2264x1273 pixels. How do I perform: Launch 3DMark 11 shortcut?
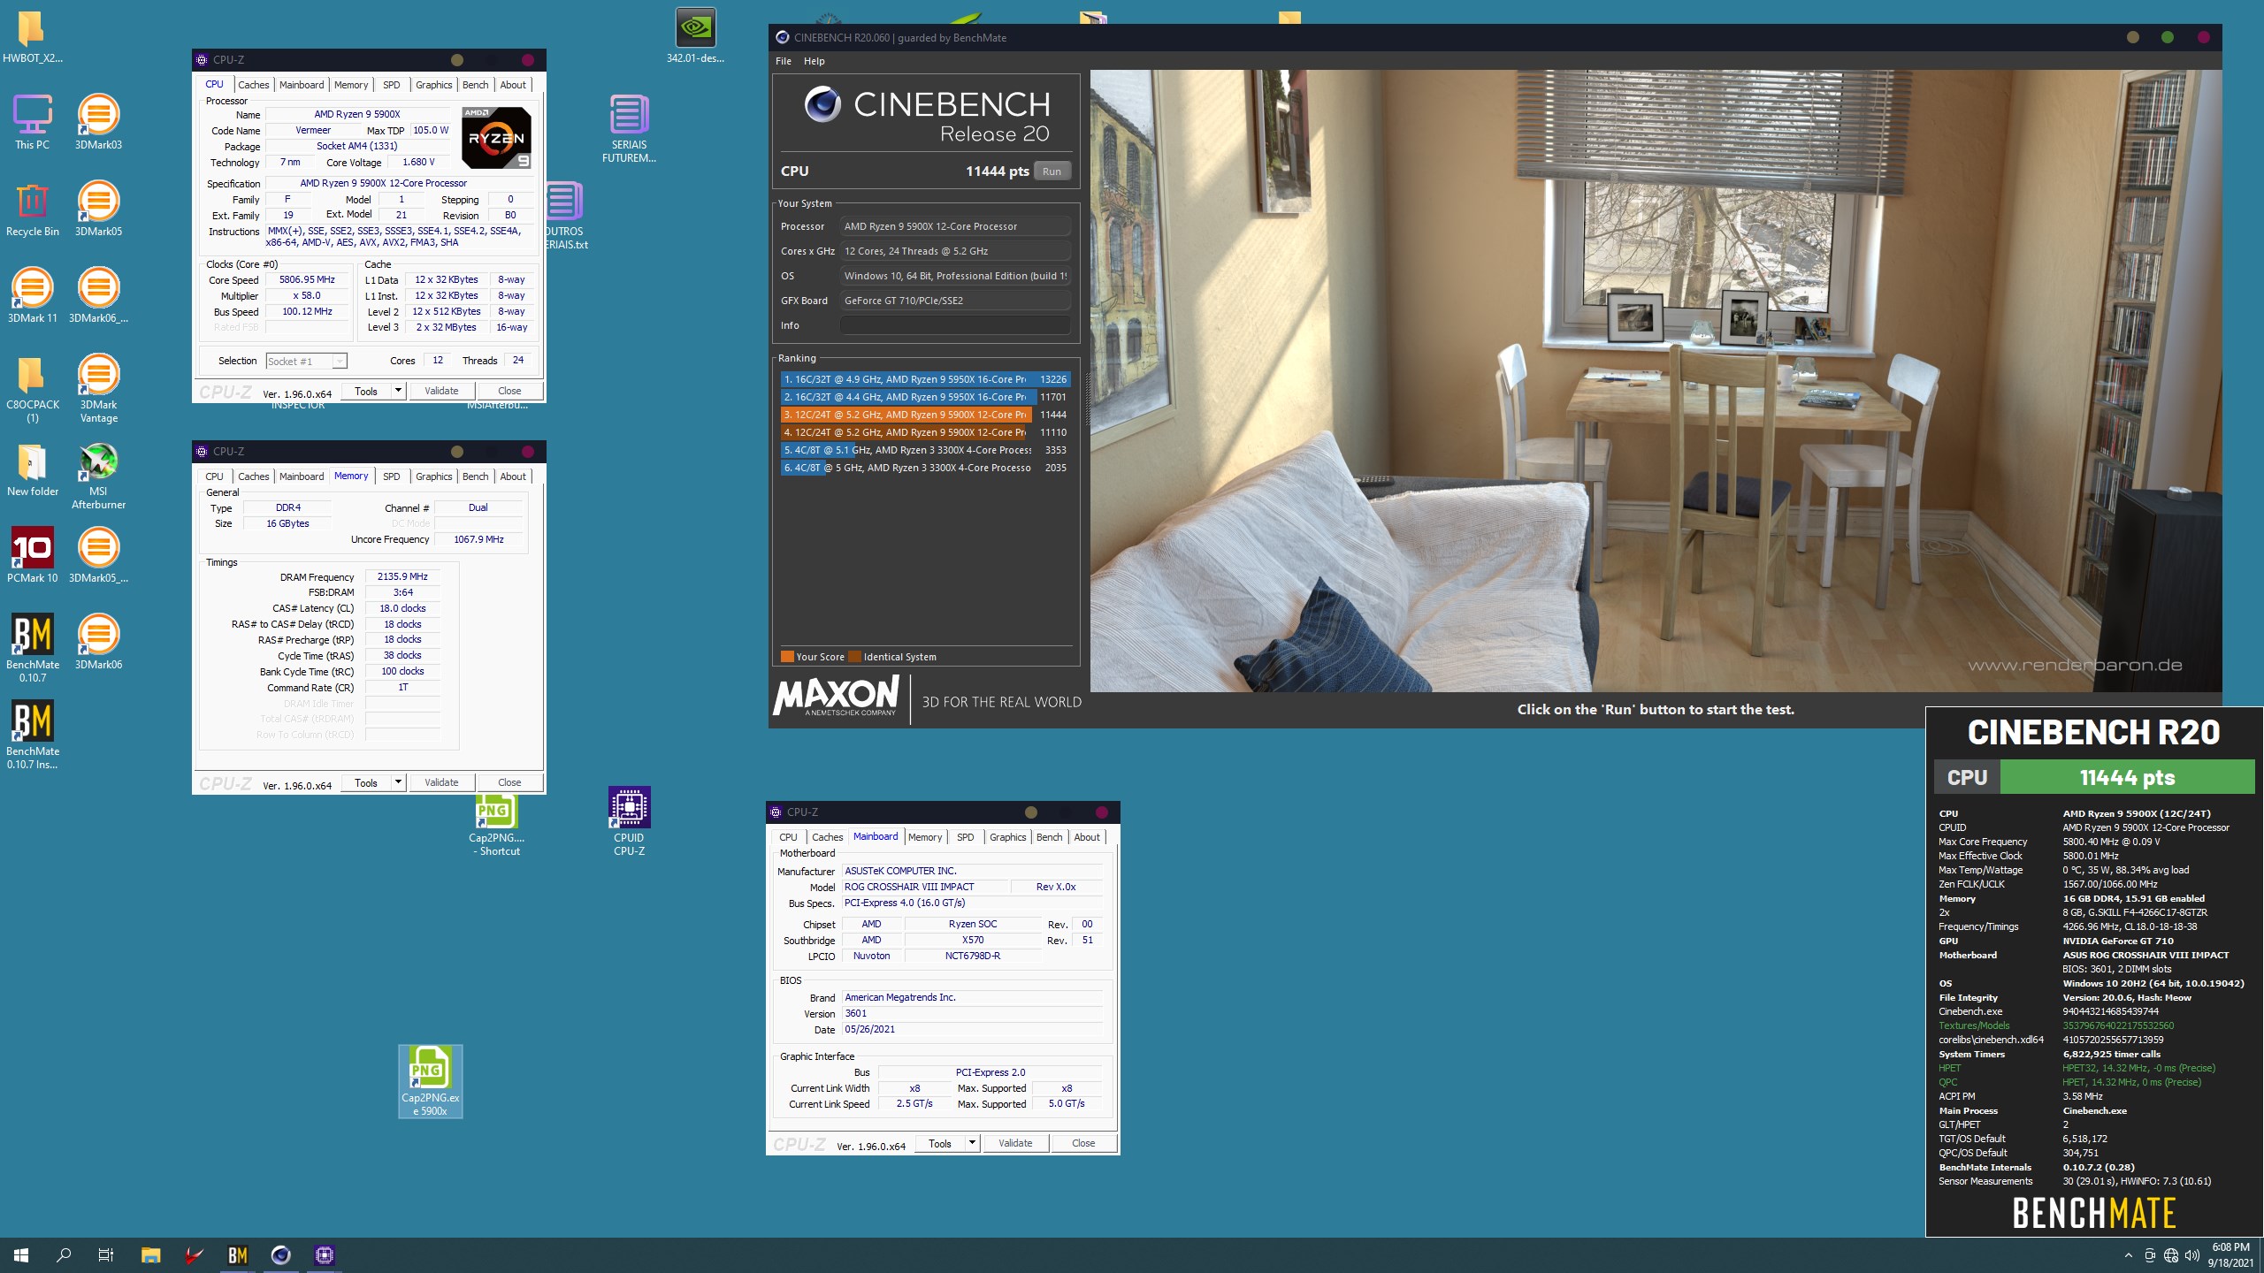point(32,295)
